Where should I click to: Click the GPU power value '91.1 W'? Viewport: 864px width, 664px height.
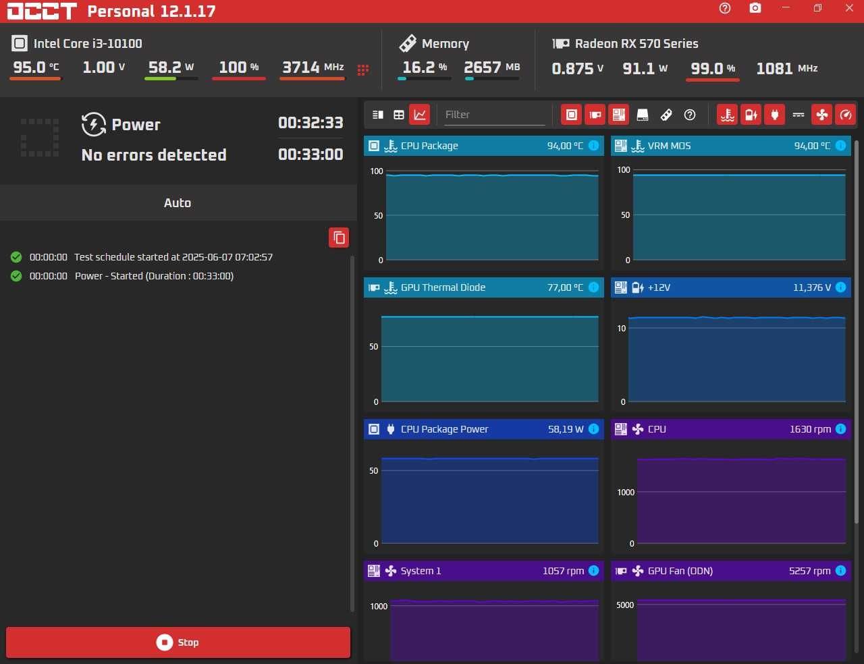coord(645,69)
